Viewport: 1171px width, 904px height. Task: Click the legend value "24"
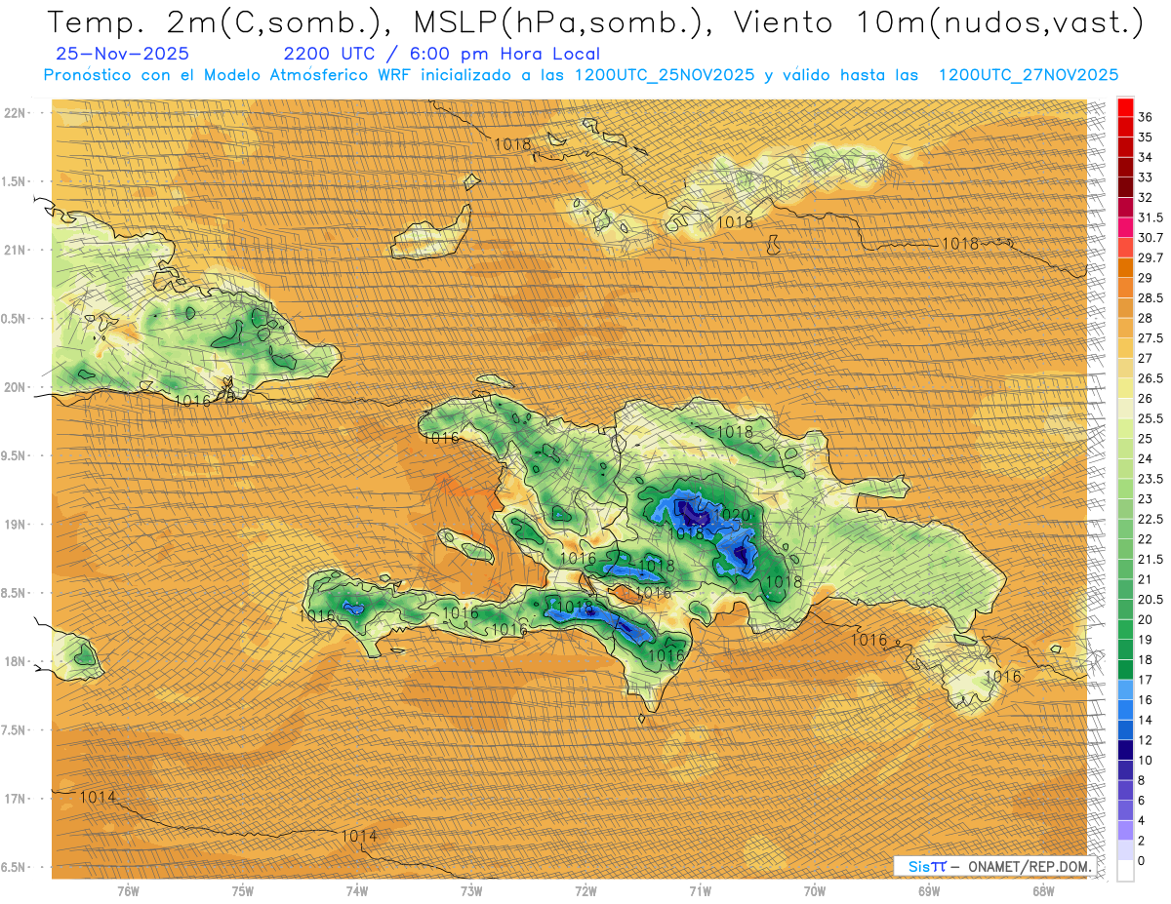[x=1146, y=458]
